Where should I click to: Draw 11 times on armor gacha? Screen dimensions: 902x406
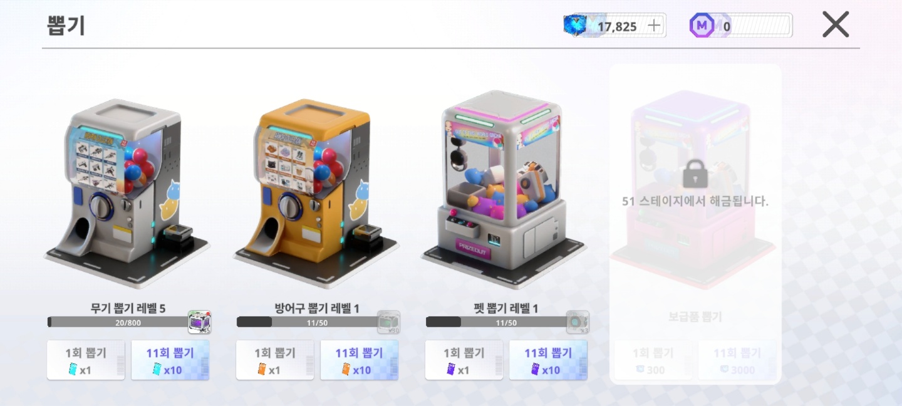(x=360, y=360)
